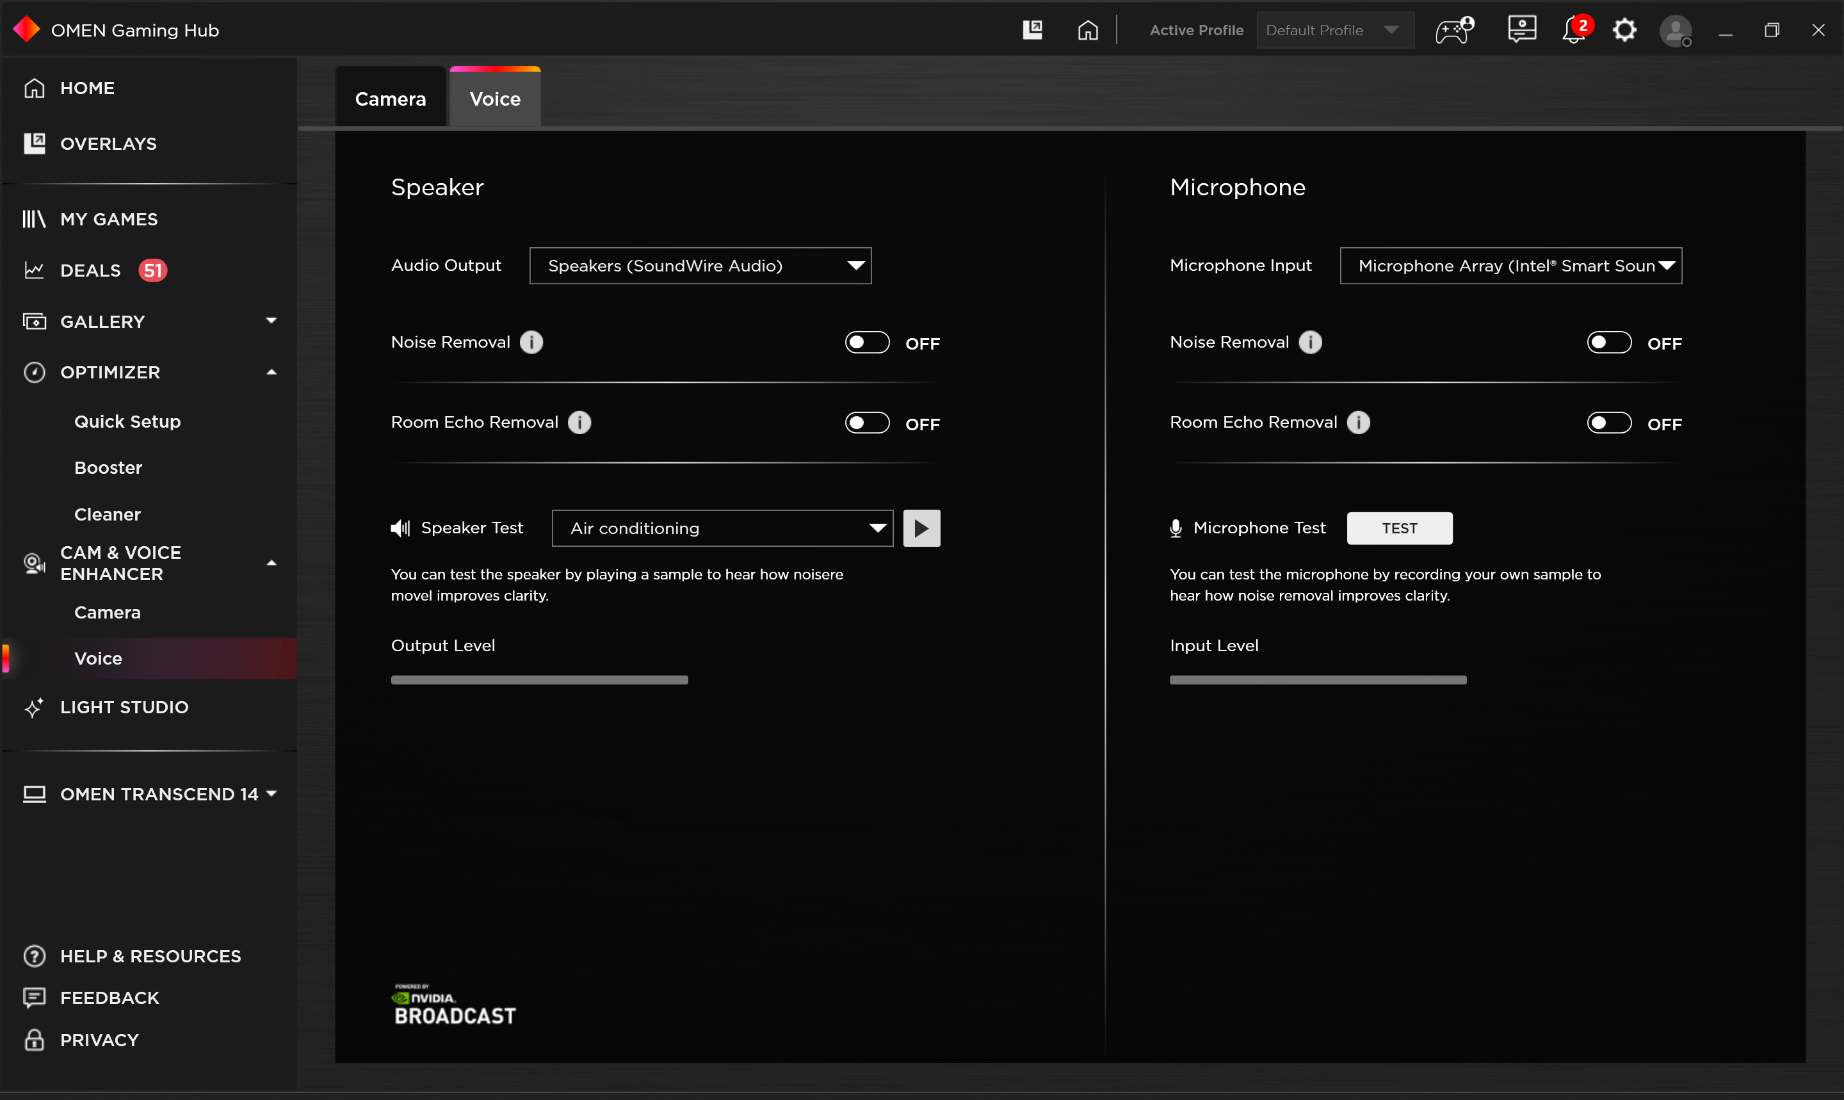
Task: Select Voice in the sidebar
Action: pos(149,658)
